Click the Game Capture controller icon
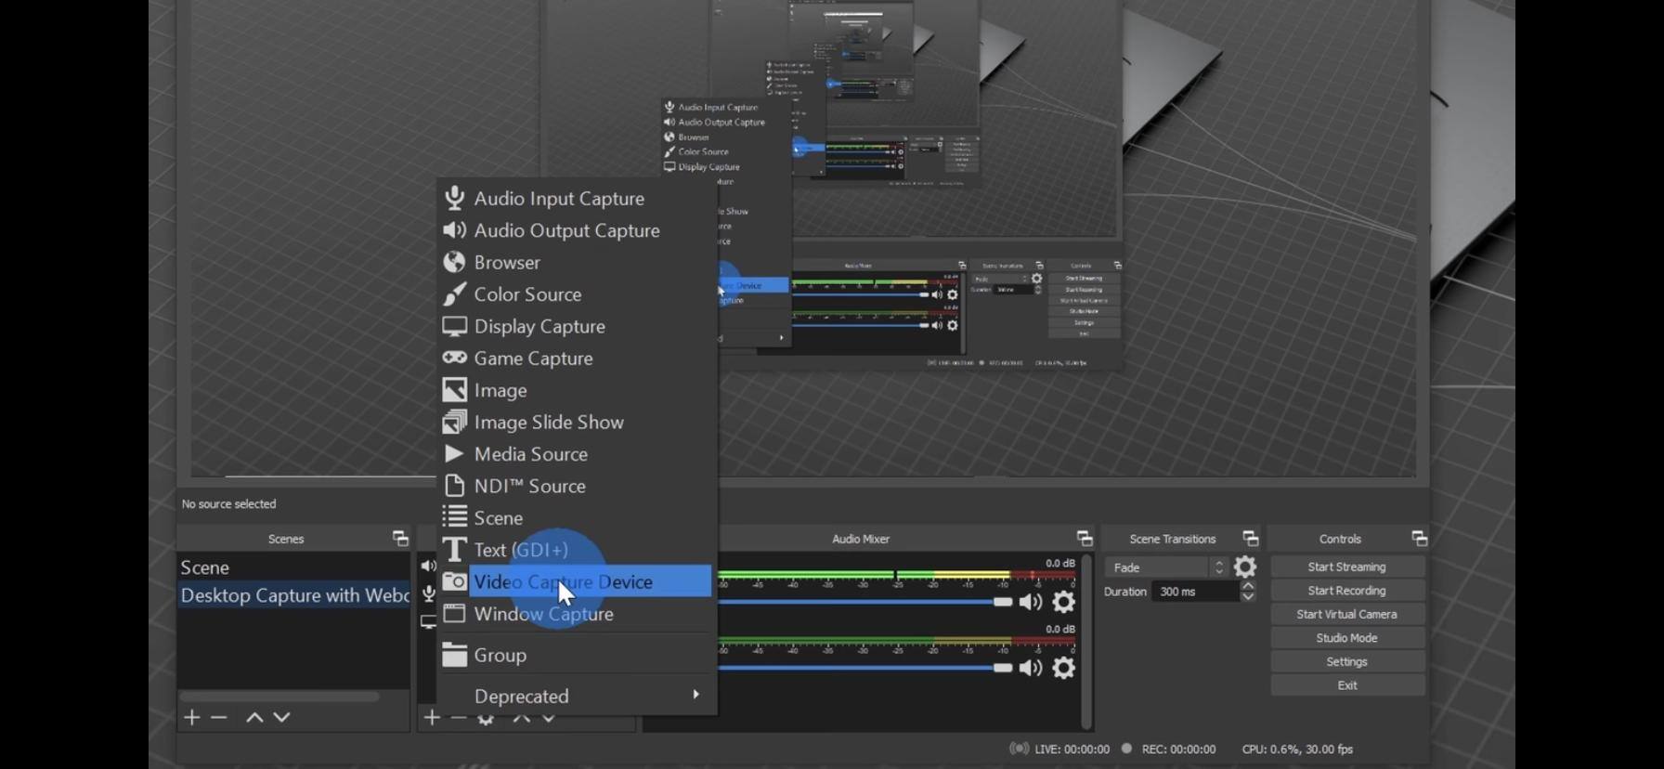 coord(454,358)
